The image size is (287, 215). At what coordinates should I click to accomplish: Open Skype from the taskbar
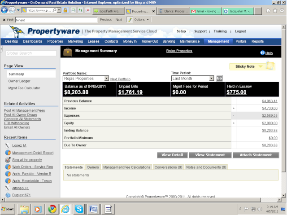[x=79, y=209]
